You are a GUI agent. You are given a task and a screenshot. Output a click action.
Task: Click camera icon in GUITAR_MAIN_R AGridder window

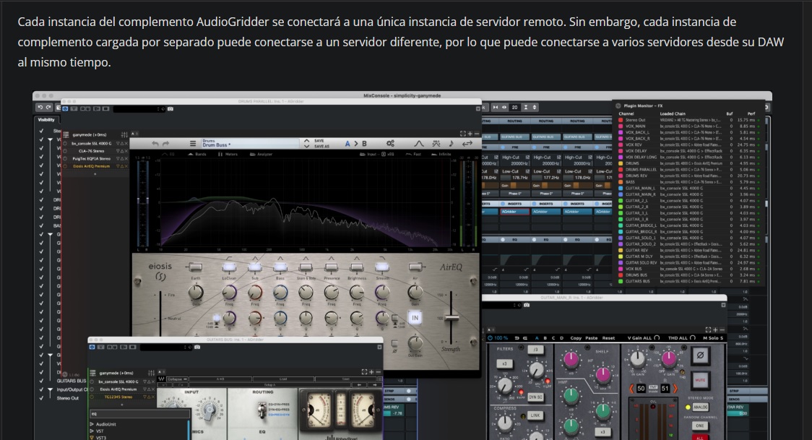(x=527, y=305)
